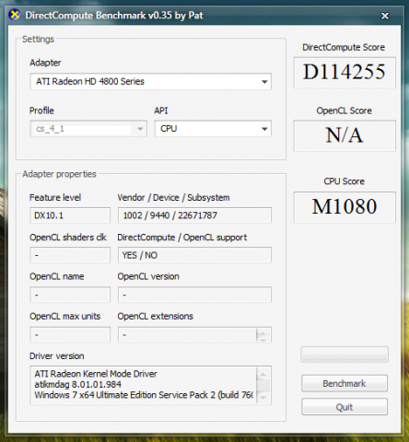The width and height of the screenshot is (409, 442).
Task: Click the Feature level field showing DX10.1
Action: 70,215
